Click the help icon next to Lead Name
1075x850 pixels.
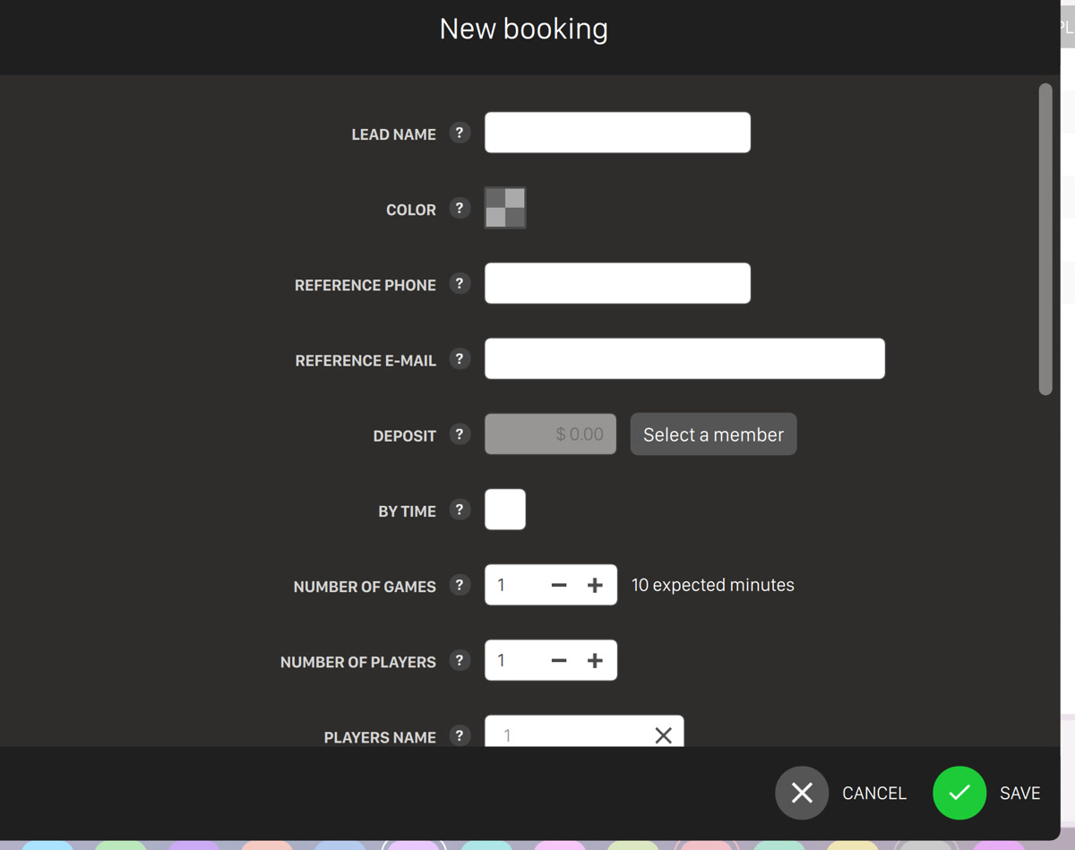coord(460,133)
